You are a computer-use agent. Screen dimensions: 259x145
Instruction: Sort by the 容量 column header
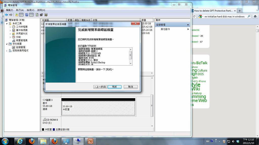click(146, 20)
